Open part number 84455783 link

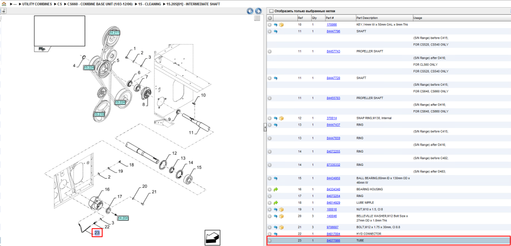(x=333, y=98)
